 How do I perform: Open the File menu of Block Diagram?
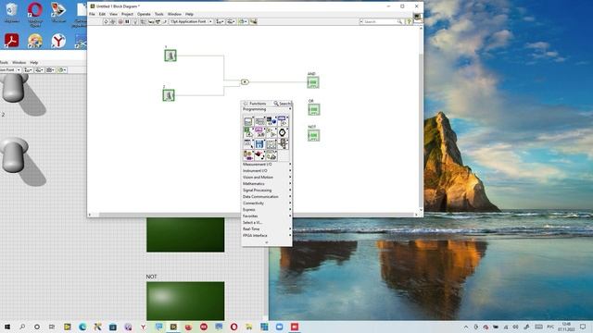[92, 14]
